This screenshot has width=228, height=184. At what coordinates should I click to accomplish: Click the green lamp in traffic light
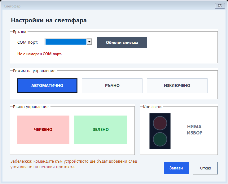pos(160,139)
